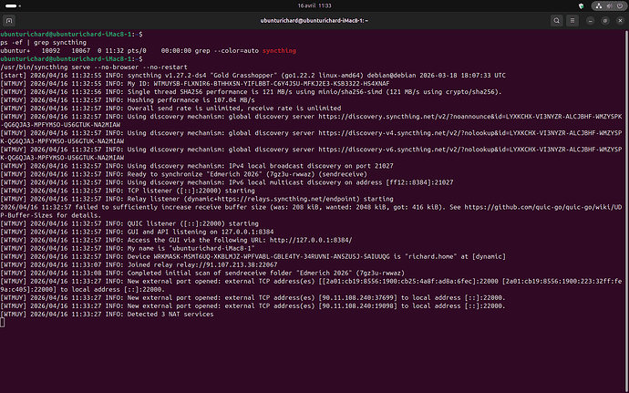
Task: Click the PID 10092 in ps output
Action: tap(51, 50)
